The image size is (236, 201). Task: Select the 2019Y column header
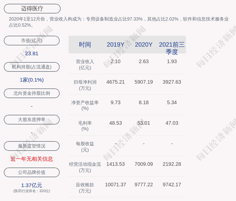coord(115,45)
